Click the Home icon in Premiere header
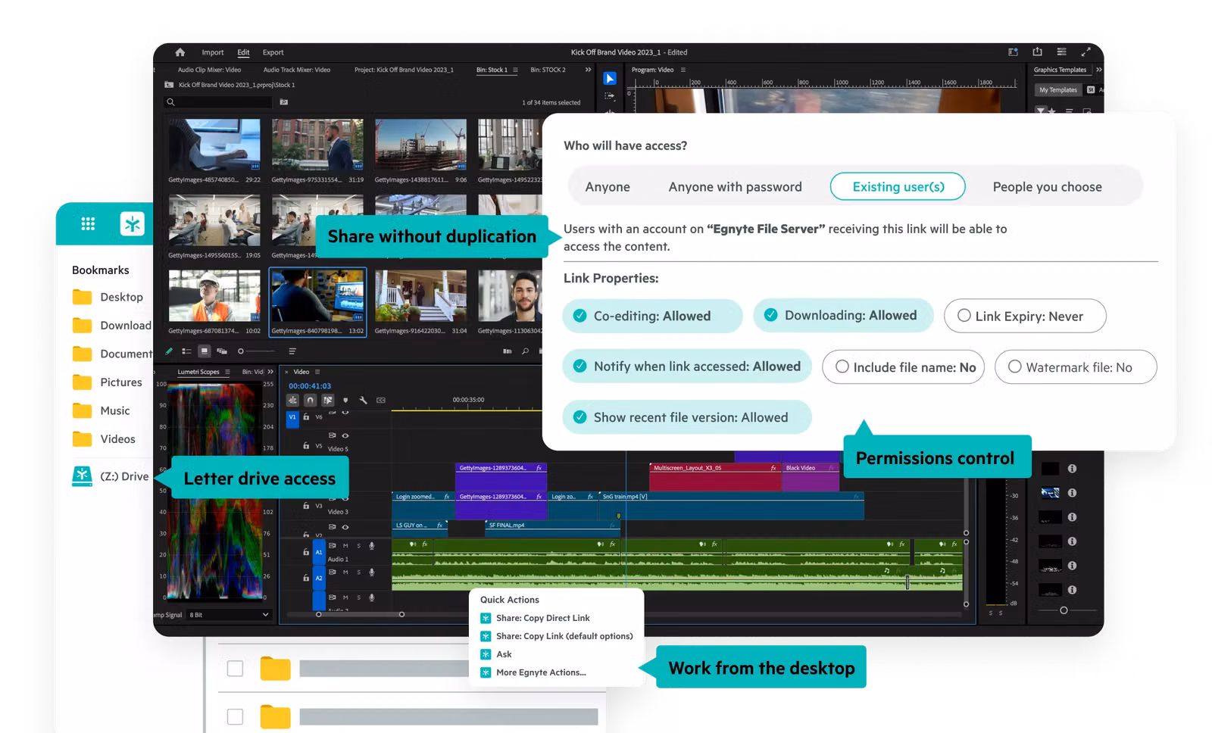Viewport: 1212px width, 733px height. (x=180, y=52)
